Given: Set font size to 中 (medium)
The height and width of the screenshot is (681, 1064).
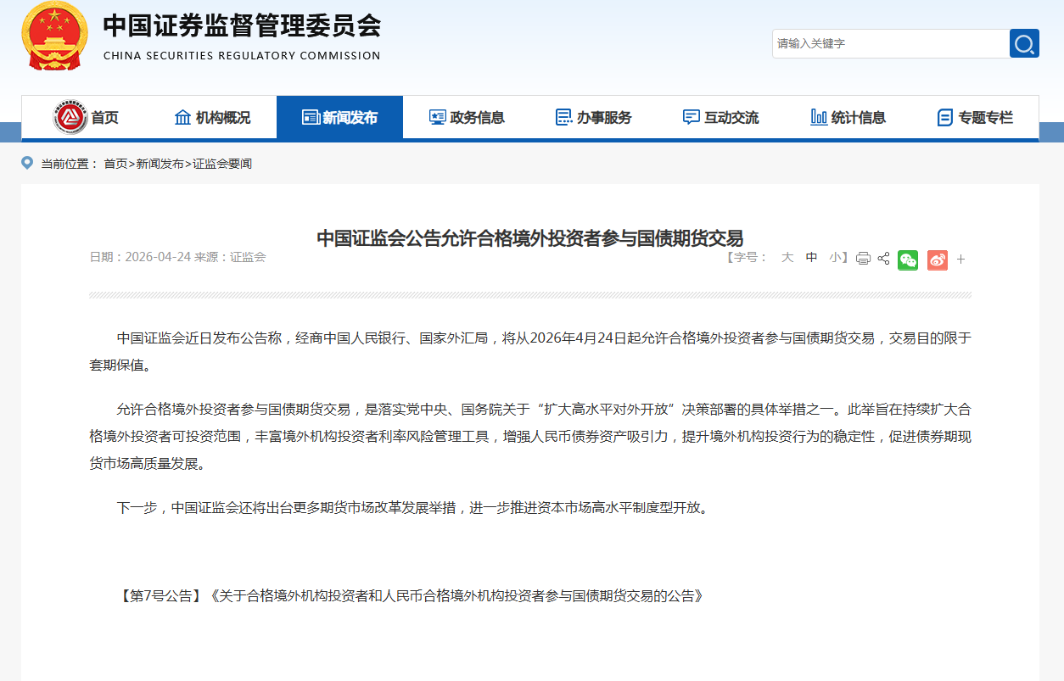Looking at the screenshot, I should [811, 258].
